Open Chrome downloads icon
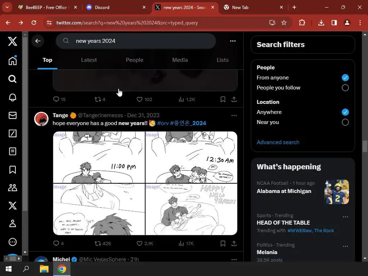The image size is (368, 276). 321,23
